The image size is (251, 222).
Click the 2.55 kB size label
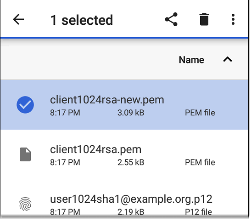coord(131,162)
